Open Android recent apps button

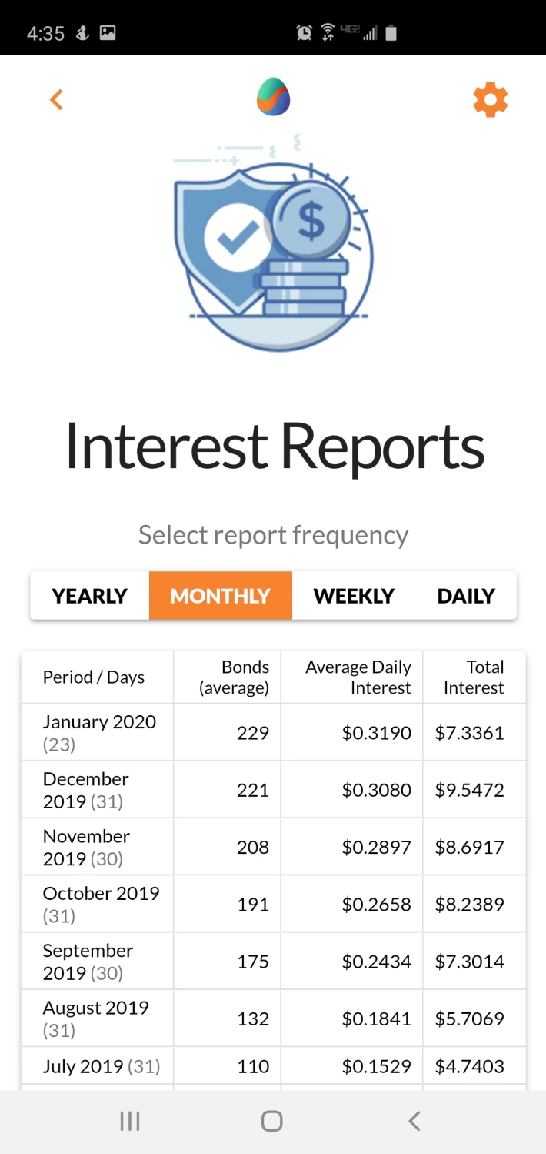(x=130, y=1121)
